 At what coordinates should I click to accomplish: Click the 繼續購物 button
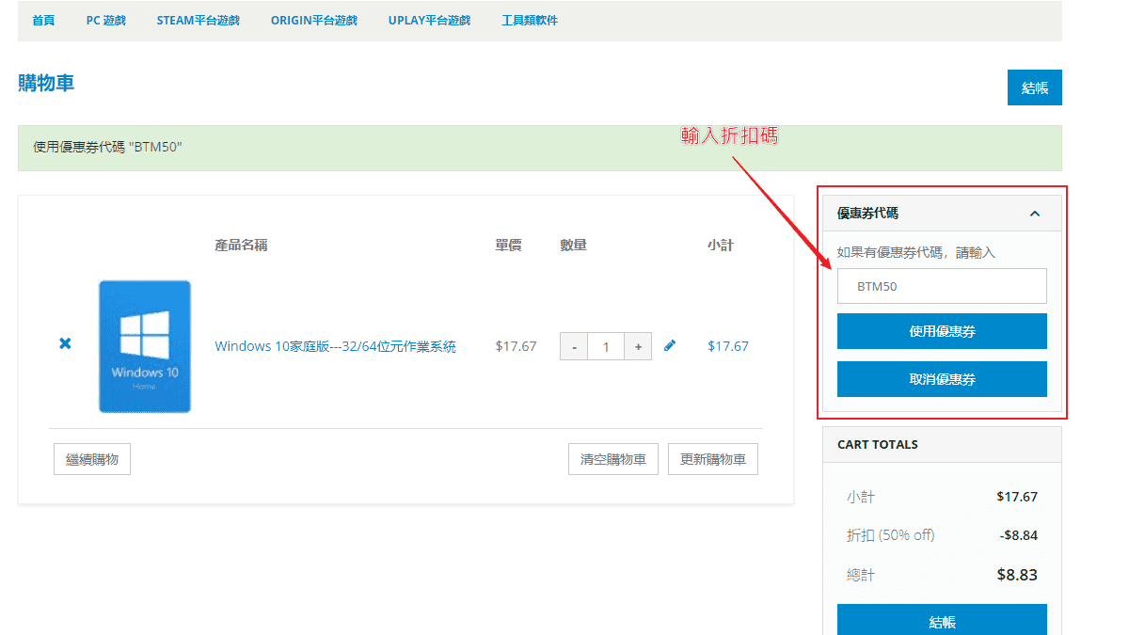[x=92, y=460]
